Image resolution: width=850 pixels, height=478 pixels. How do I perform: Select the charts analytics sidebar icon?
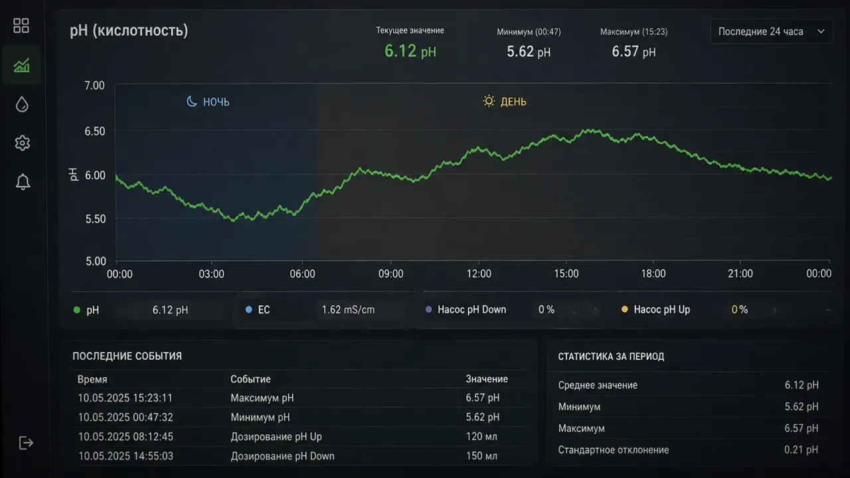coord(21,65)
